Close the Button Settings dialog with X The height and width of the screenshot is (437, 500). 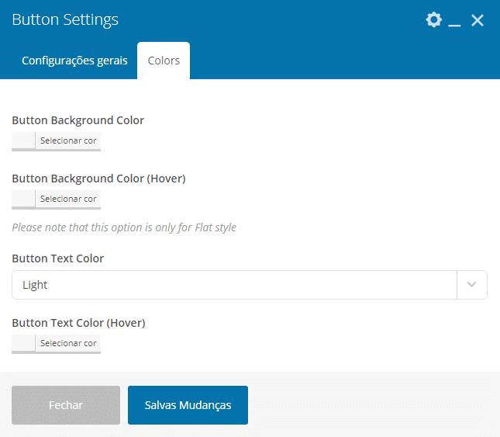pos(478,20)
